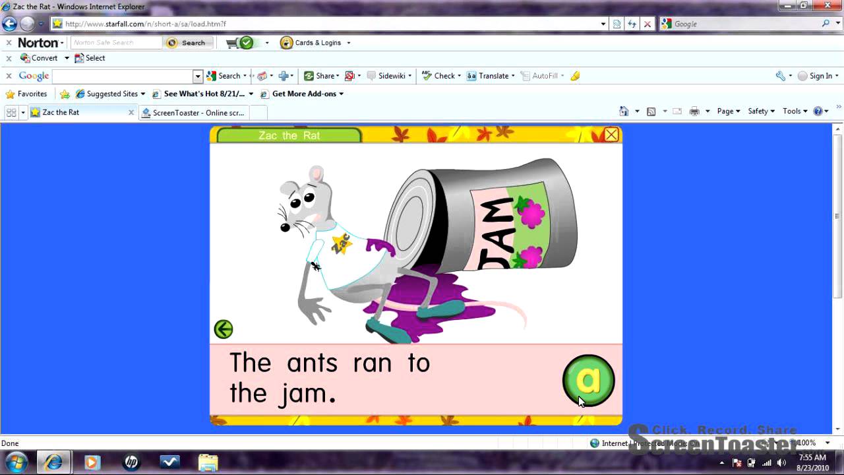Click the Google toolbar blue plus icon
844x475 pixels.
coord(284,76)
